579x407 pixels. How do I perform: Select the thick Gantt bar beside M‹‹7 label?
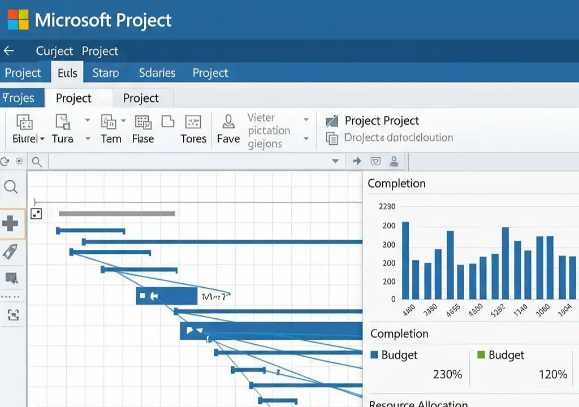coord(167,296)
